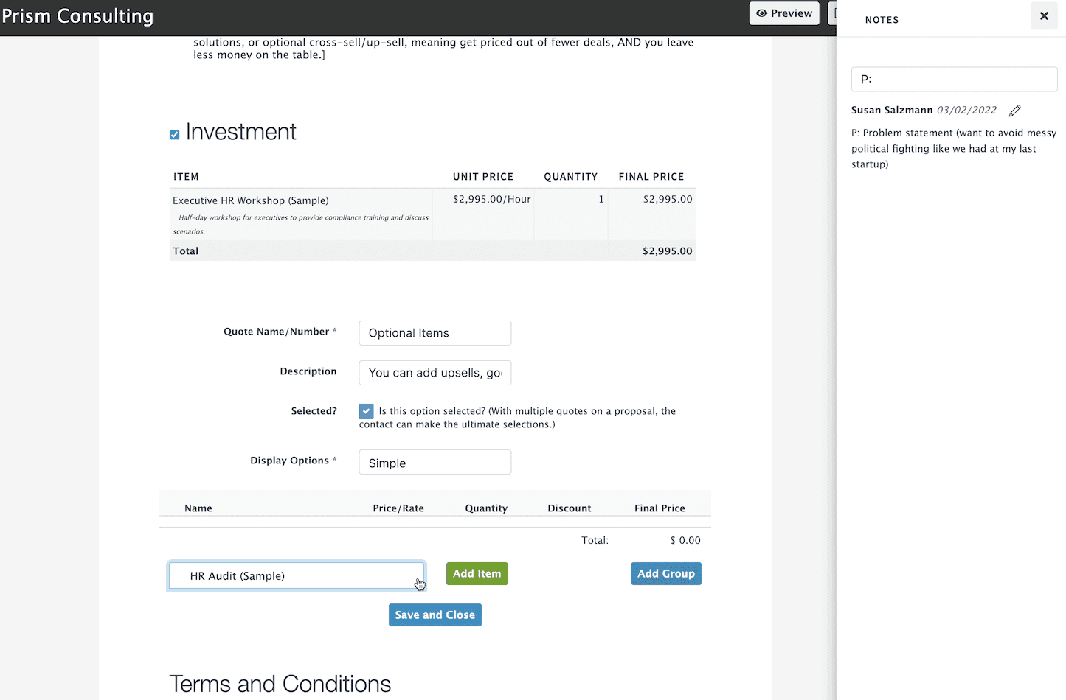Click the Final Price column header in item list

[x=660, y=508]
